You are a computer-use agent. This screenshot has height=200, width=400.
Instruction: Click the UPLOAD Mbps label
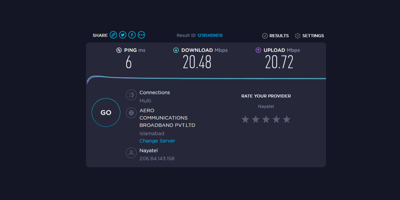(x=282, y=50)
